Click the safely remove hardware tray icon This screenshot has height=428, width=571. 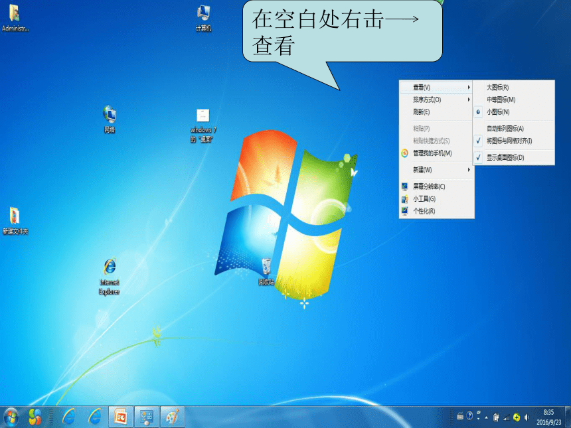pos(496,417)
